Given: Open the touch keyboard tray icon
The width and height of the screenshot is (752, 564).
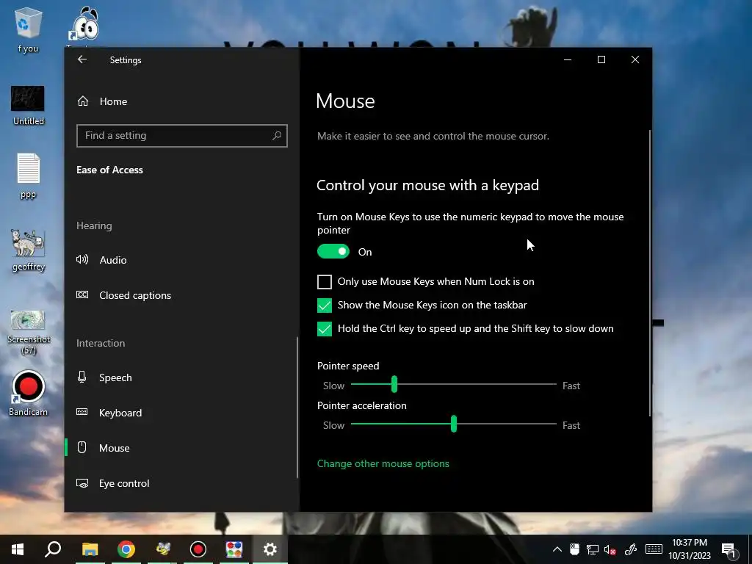Looking at the screenshot, I should tap(654, 549).
